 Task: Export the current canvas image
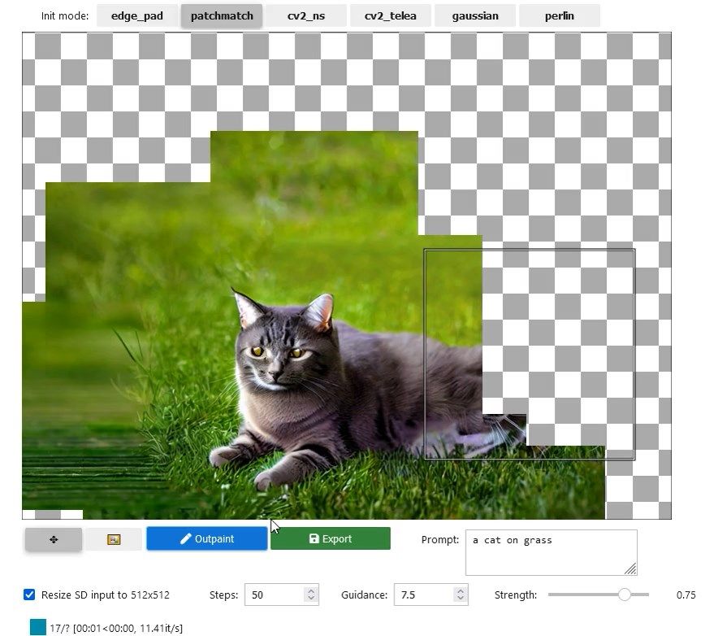[x=331, y=538]
